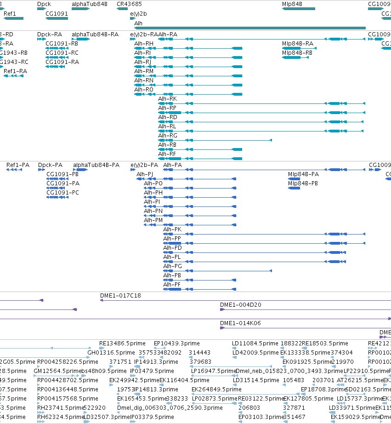This screenshot has height=424, width=391.
Task: Select the Alh-RG transcript label
Action: tap(168, 136)
